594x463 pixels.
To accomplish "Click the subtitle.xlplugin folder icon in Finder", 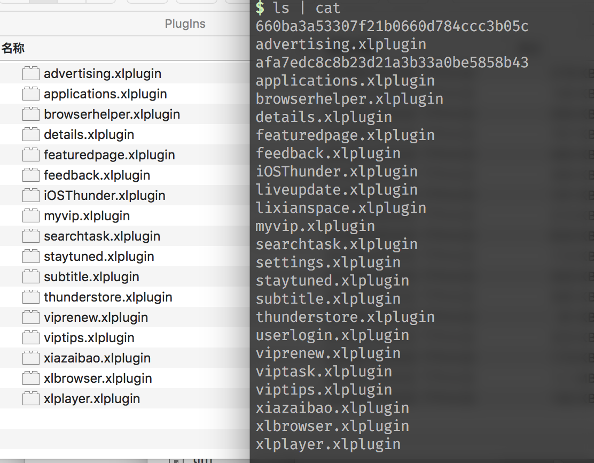I will click(x=31, y=277).
